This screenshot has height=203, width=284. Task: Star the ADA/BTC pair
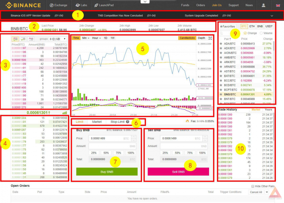[x=221, y=44]
